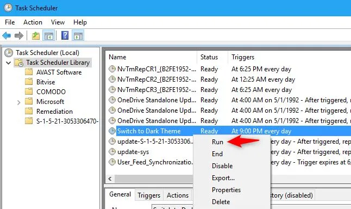Switch to the General tab
The width and height of the screenshot is (351, 209).
pos(120,194)
